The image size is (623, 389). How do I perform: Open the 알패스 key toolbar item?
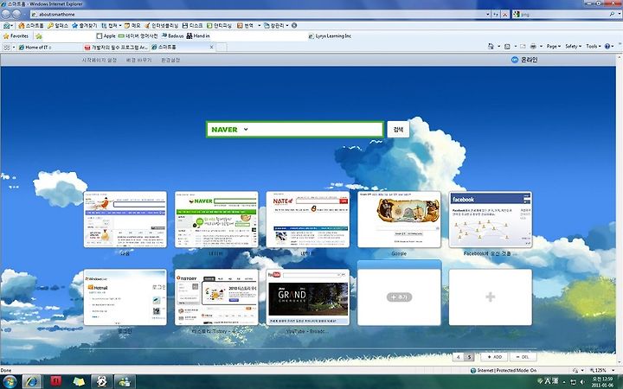pos(58,25)
